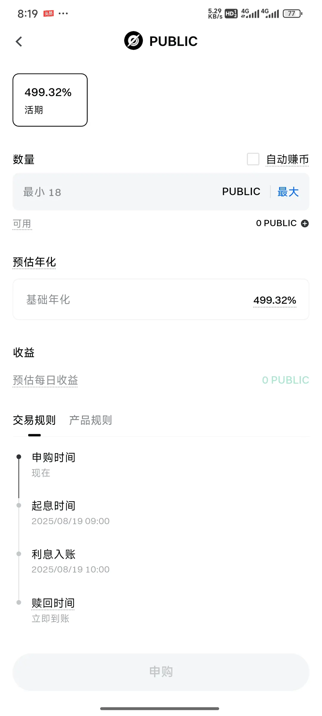The width and height of the screenshot is (322, 716).
Task: Go back using the left arrow
Action: click(x=19, y=41)
